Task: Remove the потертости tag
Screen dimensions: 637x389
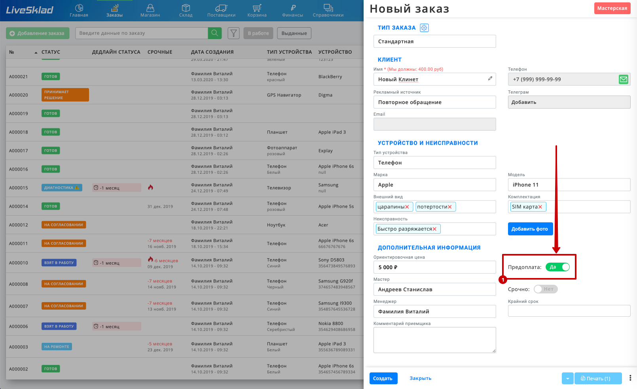Action: tap(450, 207)
